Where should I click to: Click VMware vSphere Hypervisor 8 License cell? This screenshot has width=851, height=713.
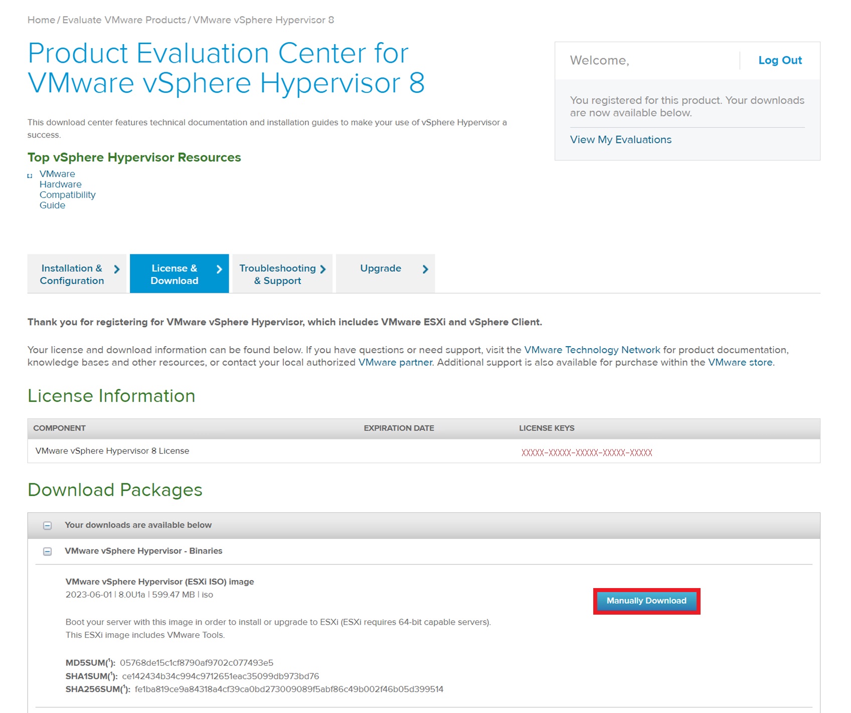[112, 451]
